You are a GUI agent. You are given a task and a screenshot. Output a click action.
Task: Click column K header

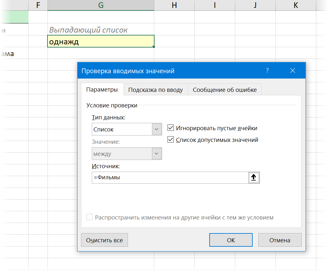pos(295,5)
